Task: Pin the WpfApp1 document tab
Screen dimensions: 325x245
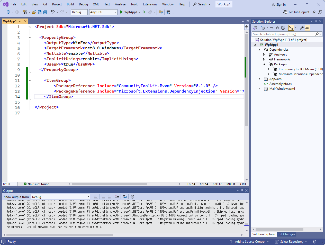Action: [21, 21]
